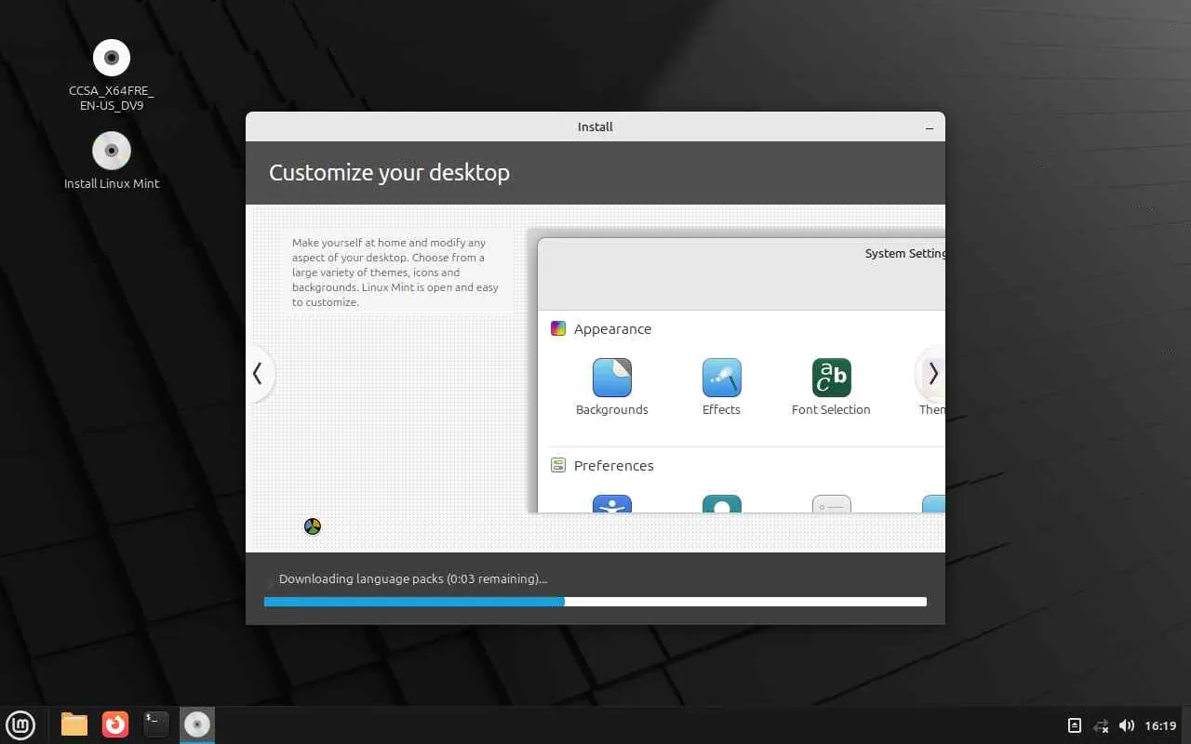Open the Terminal from the taskbar
The width and height of the screenshot is (1191, 744).
(x=156, y=724)
